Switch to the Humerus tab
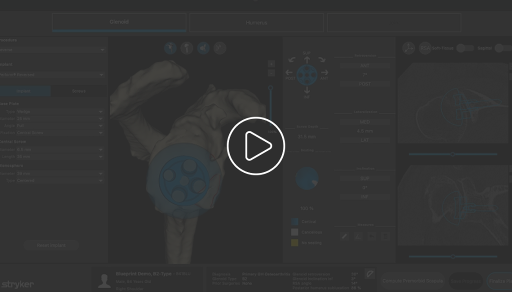This screenshot has width=512, height=292. click(256, 23)
